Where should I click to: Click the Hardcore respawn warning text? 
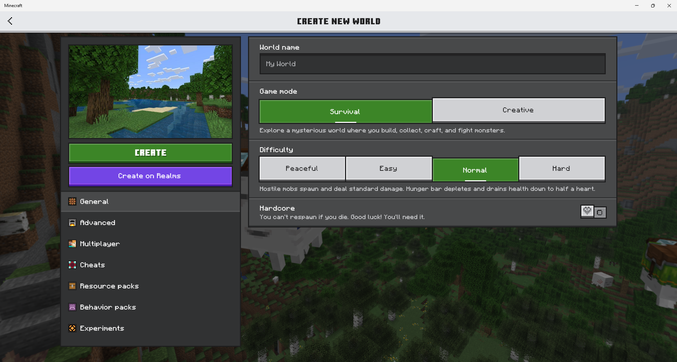click(342, 217)
